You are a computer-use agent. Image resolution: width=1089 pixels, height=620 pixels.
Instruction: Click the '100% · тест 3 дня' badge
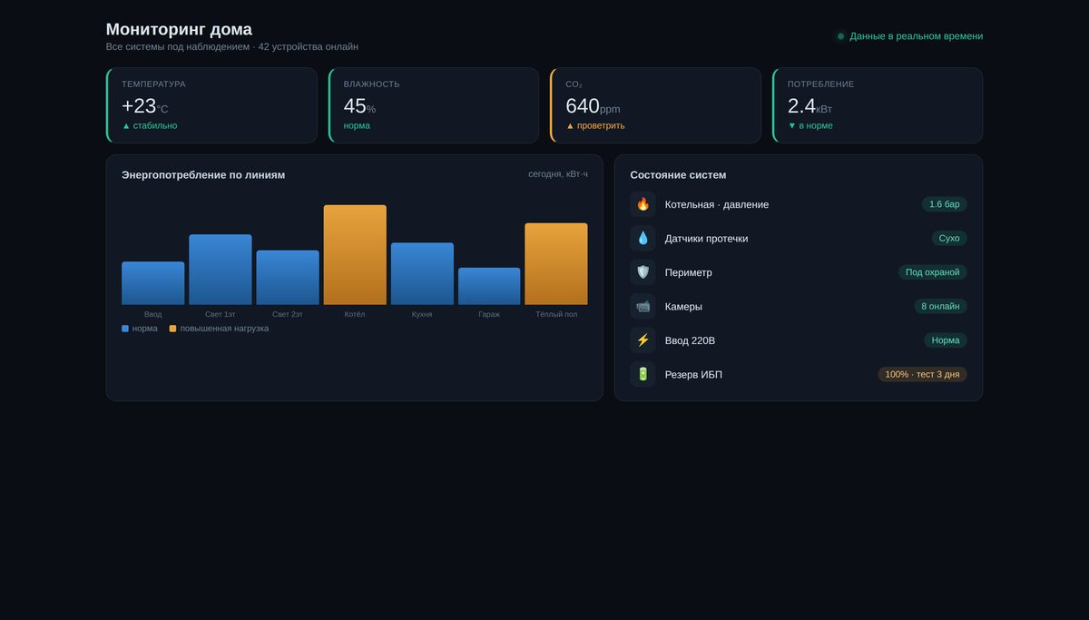pos(922,374)
